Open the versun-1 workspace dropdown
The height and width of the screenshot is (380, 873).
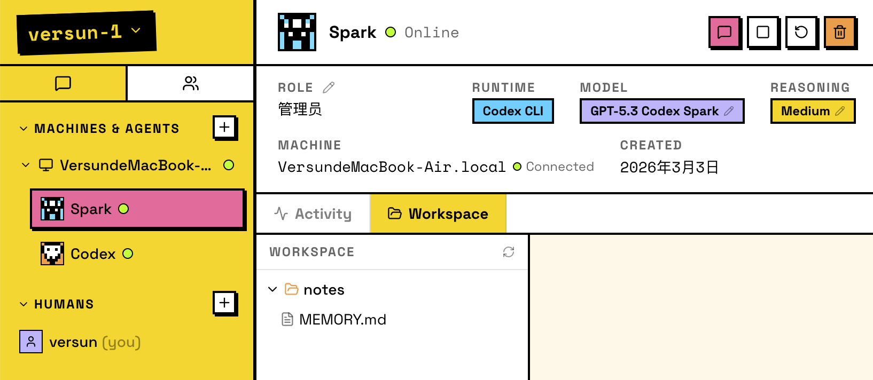click(x=85, y=33)
